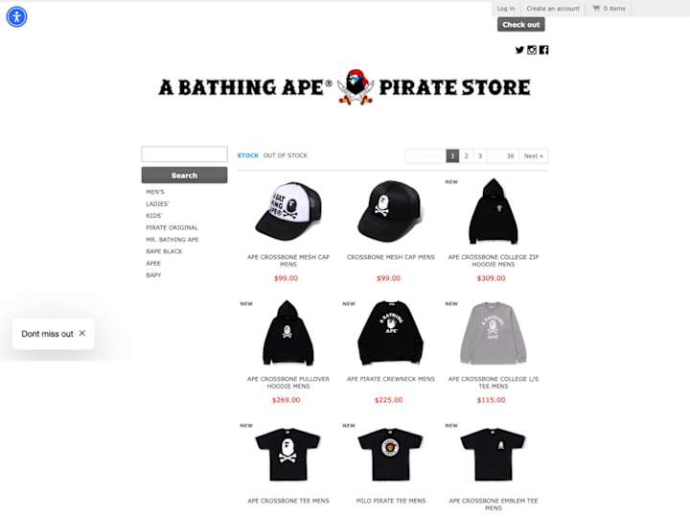Focus the search input field
This screenshot has width=690, height=518.
click(x=184, y=154)
